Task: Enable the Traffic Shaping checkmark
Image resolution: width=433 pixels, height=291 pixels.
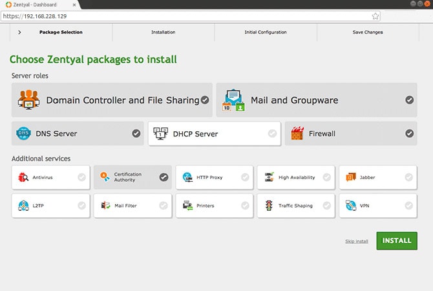Action: 326,206
